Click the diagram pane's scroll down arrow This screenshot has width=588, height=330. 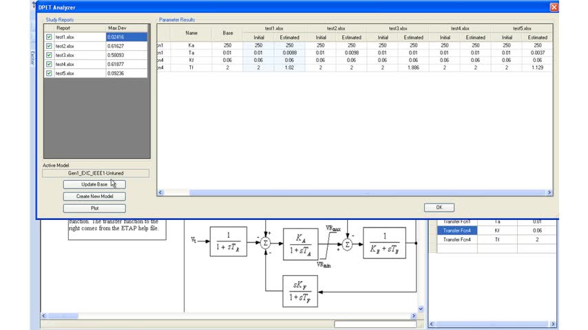coord(421,309)
